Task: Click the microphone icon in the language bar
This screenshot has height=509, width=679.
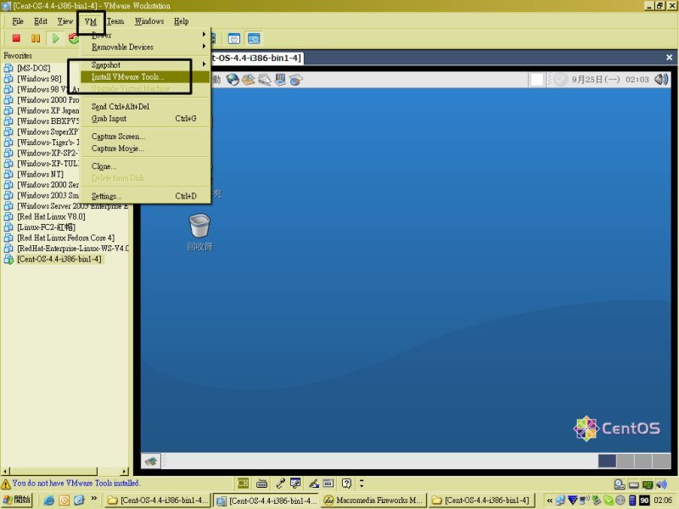Action: pos(280,483)
